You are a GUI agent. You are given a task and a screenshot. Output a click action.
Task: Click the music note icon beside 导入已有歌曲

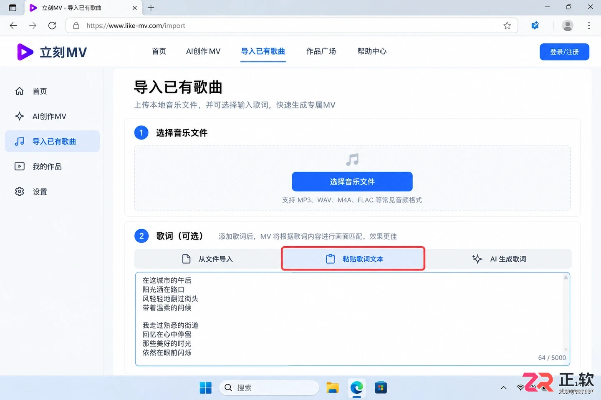pos(20,142)
